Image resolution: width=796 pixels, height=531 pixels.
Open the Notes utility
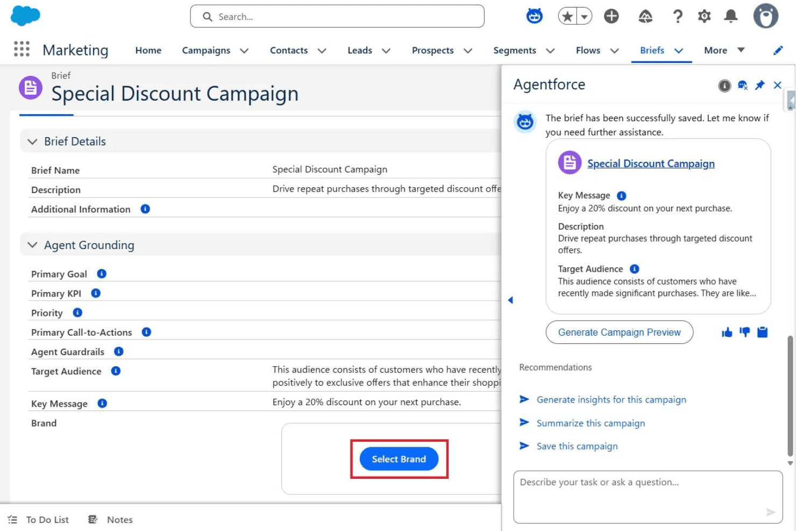coord(110,520)
